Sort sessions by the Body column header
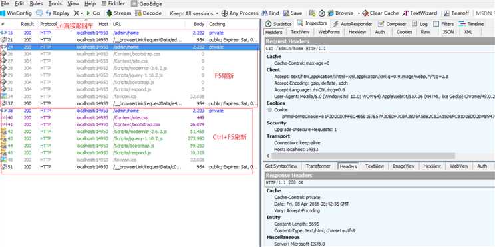The height and width of the screenshot is (247, 495). (x=199, y=24)
